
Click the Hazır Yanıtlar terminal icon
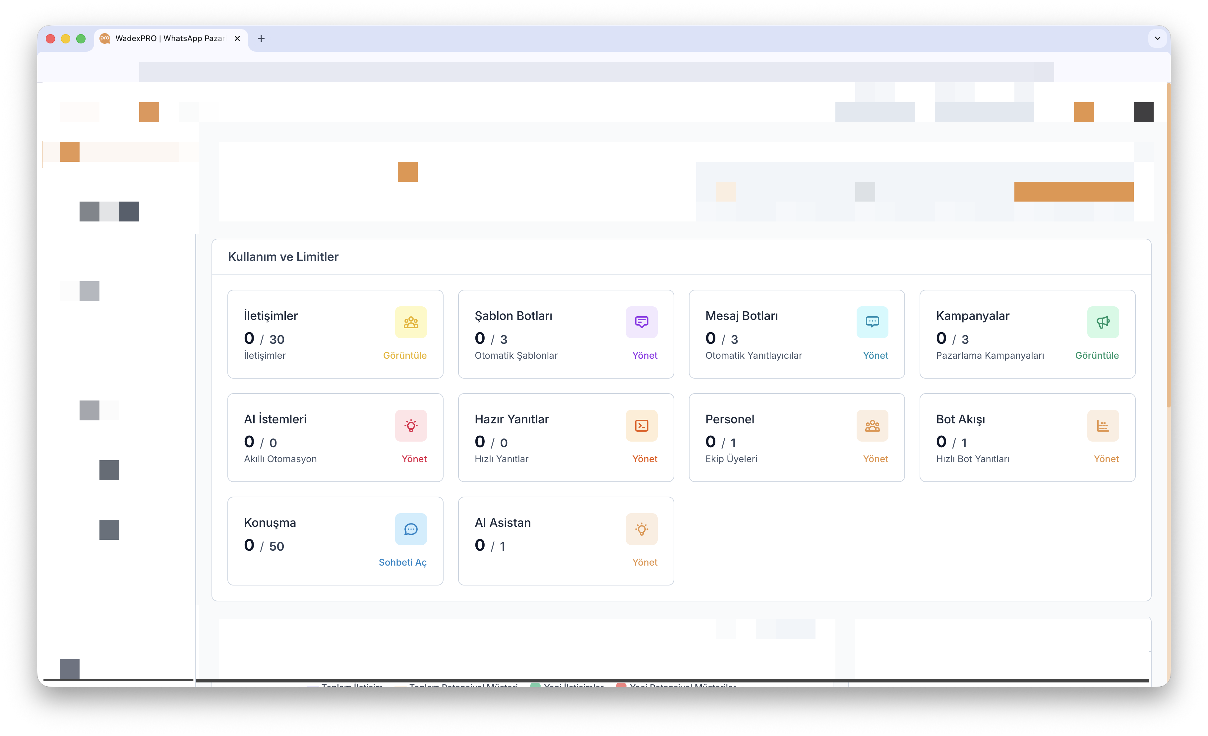coord(641,426)
